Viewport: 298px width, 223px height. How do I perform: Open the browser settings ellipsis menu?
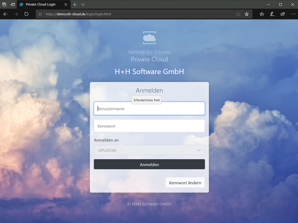[294, 14]
